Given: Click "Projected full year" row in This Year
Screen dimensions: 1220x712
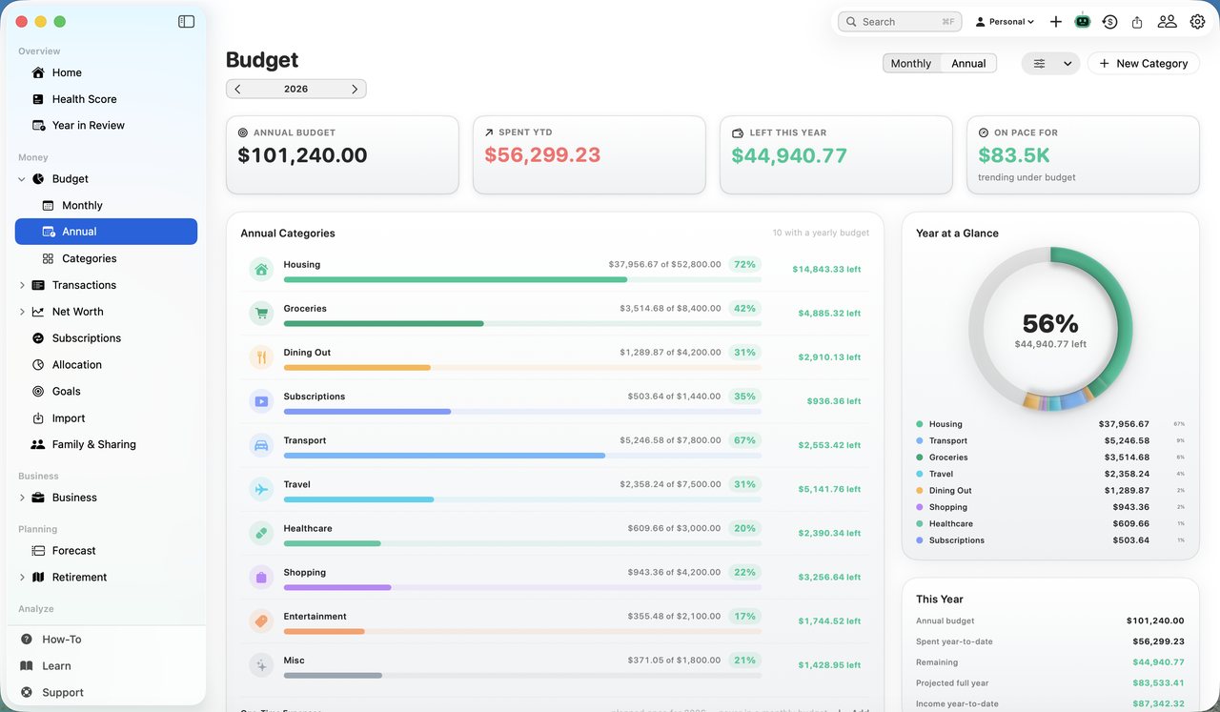Looking at the screenshot, I should coord(1050,682).
